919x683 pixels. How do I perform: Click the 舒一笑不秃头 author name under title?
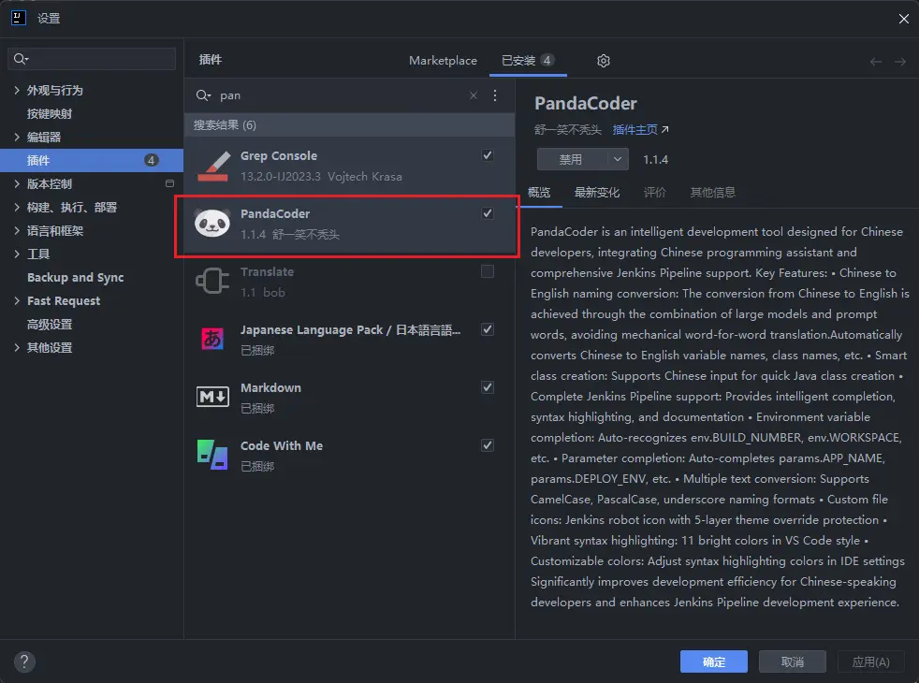click(x=568, y=129)
